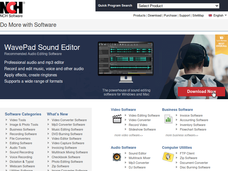
Task: Click the UK flag language icon
Action: point(210,15)
